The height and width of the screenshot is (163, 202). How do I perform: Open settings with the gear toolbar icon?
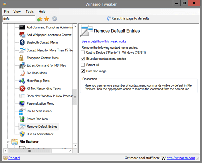tap(55, 19)
